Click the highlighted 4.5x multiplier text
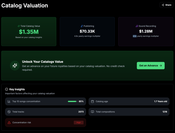This screenshot has width=175, height=133. click(x=135, y=36)
